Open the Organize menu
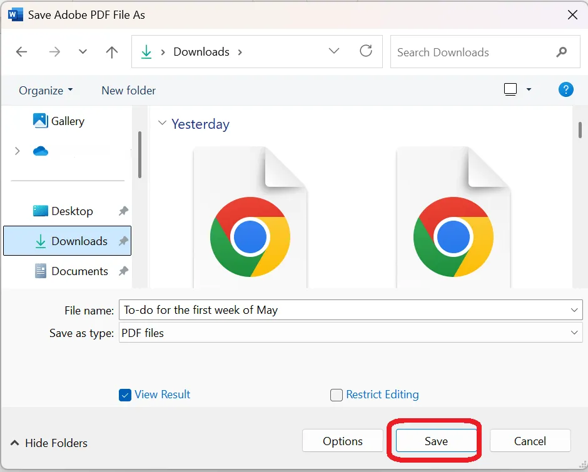This screenshot has width=588, height=472. (x=46, y=91)
